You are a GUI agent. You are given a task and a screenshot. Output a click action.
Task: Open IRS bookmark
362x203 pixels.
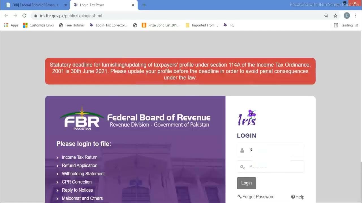229,25
